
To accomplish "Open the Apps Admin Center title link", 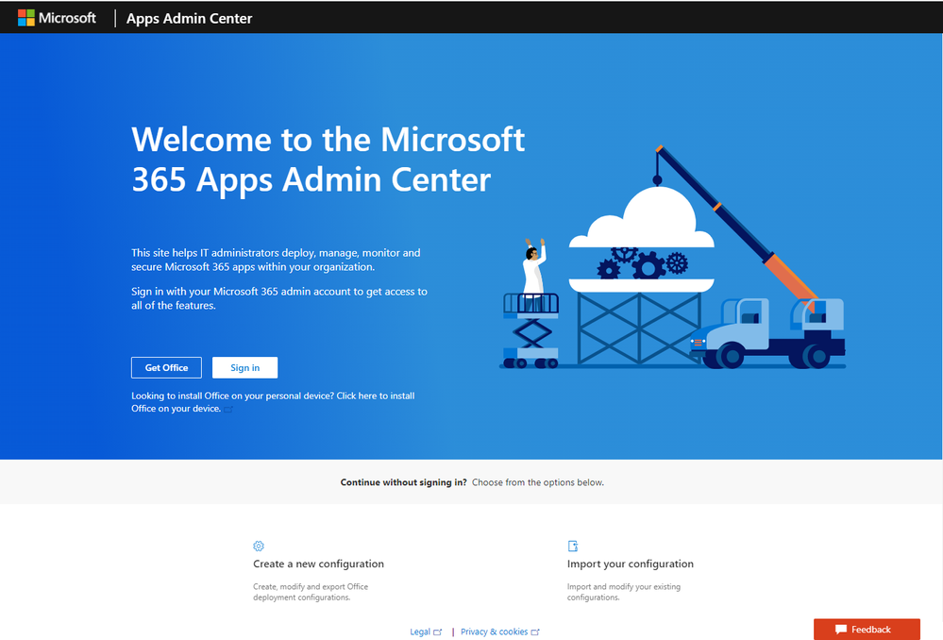I will click(189, 19).
